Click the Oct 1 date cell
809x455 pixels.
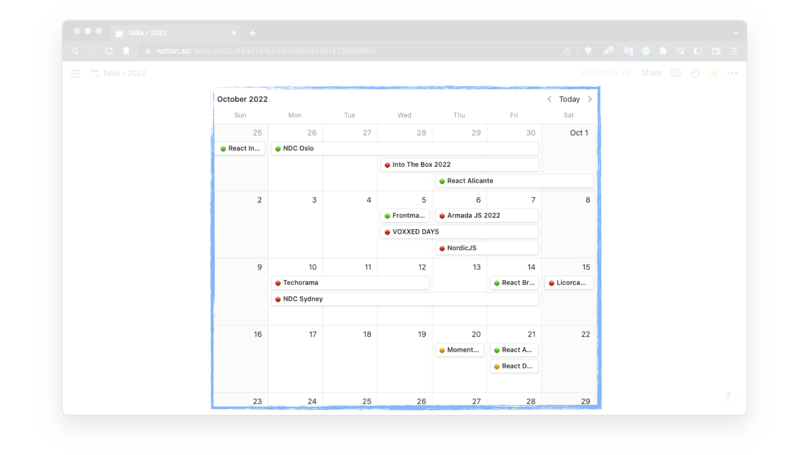[x=569, y=157]
